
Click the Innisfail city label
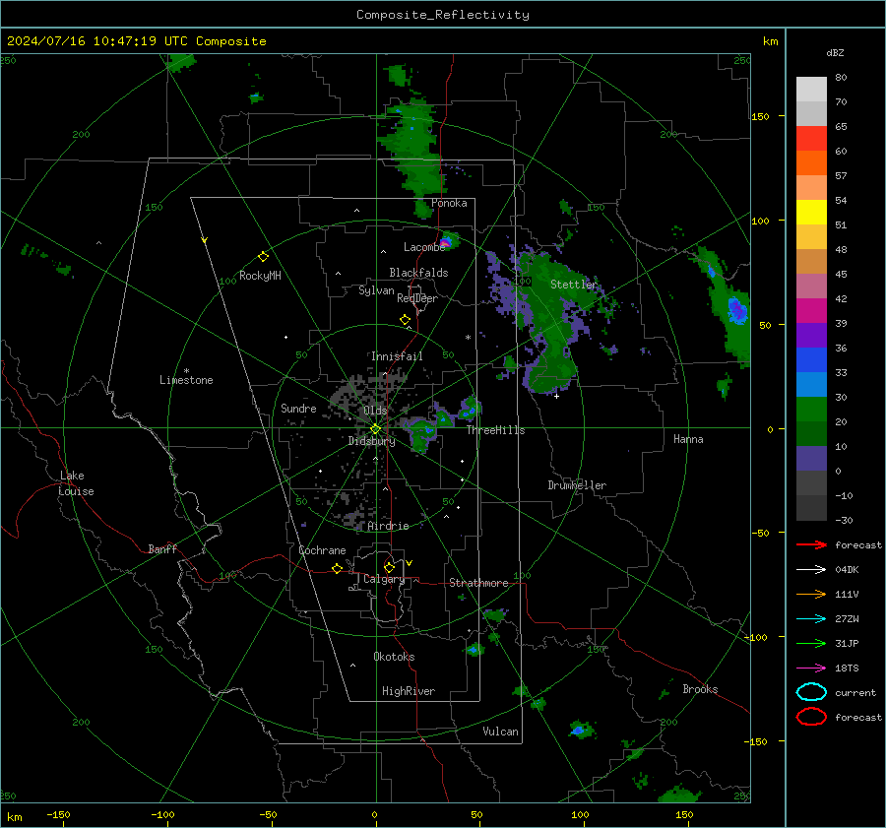point(397,356)
